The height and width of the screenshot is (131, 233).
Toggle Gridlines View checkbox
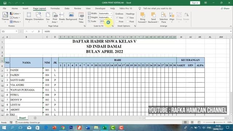[117, 18]
